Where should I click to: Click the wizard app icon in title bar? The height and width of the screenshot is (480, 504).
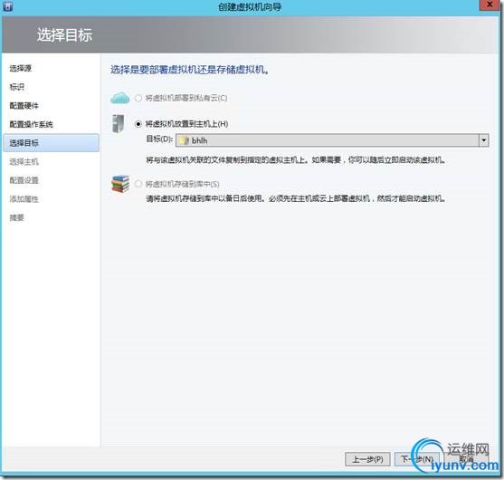pyautogui.click(x=8, y=5)
